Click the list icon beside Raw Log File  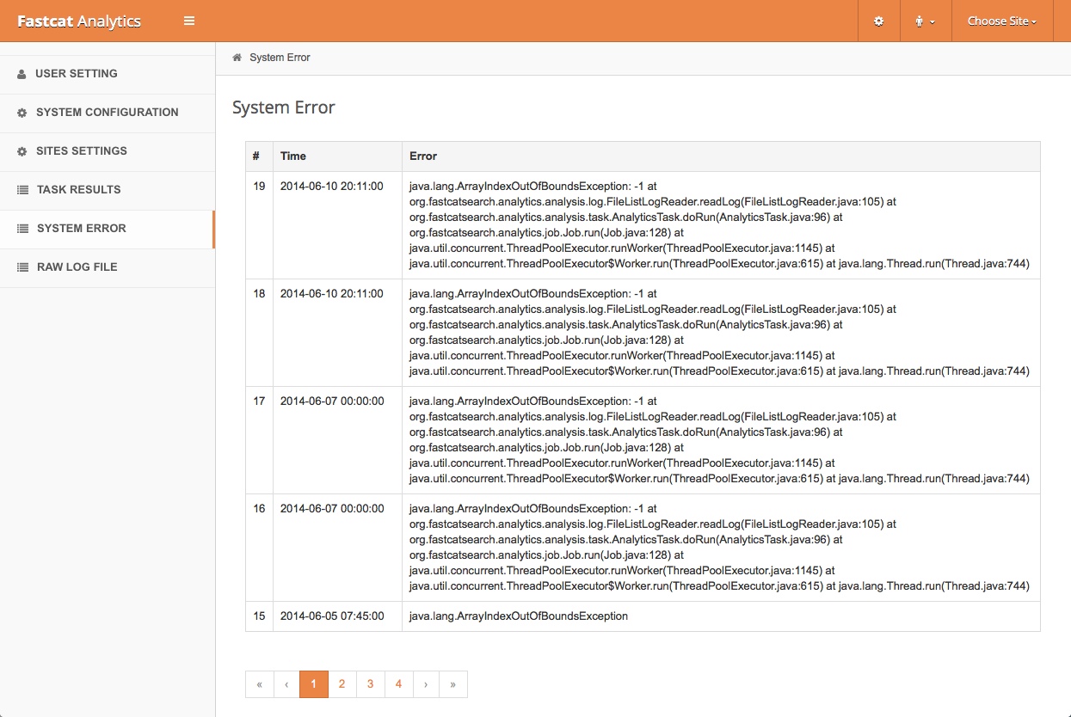coord(22,267)
